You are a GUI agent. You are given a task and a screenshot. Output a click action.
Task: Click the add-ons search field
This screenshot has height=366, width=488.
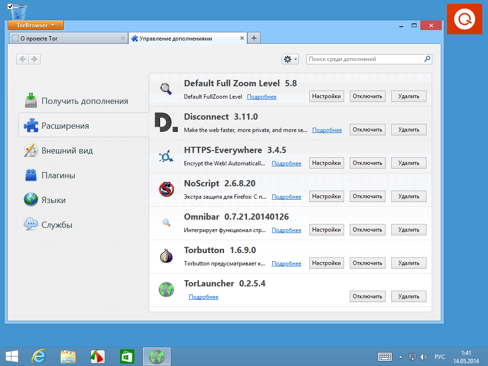pos(367,59)
